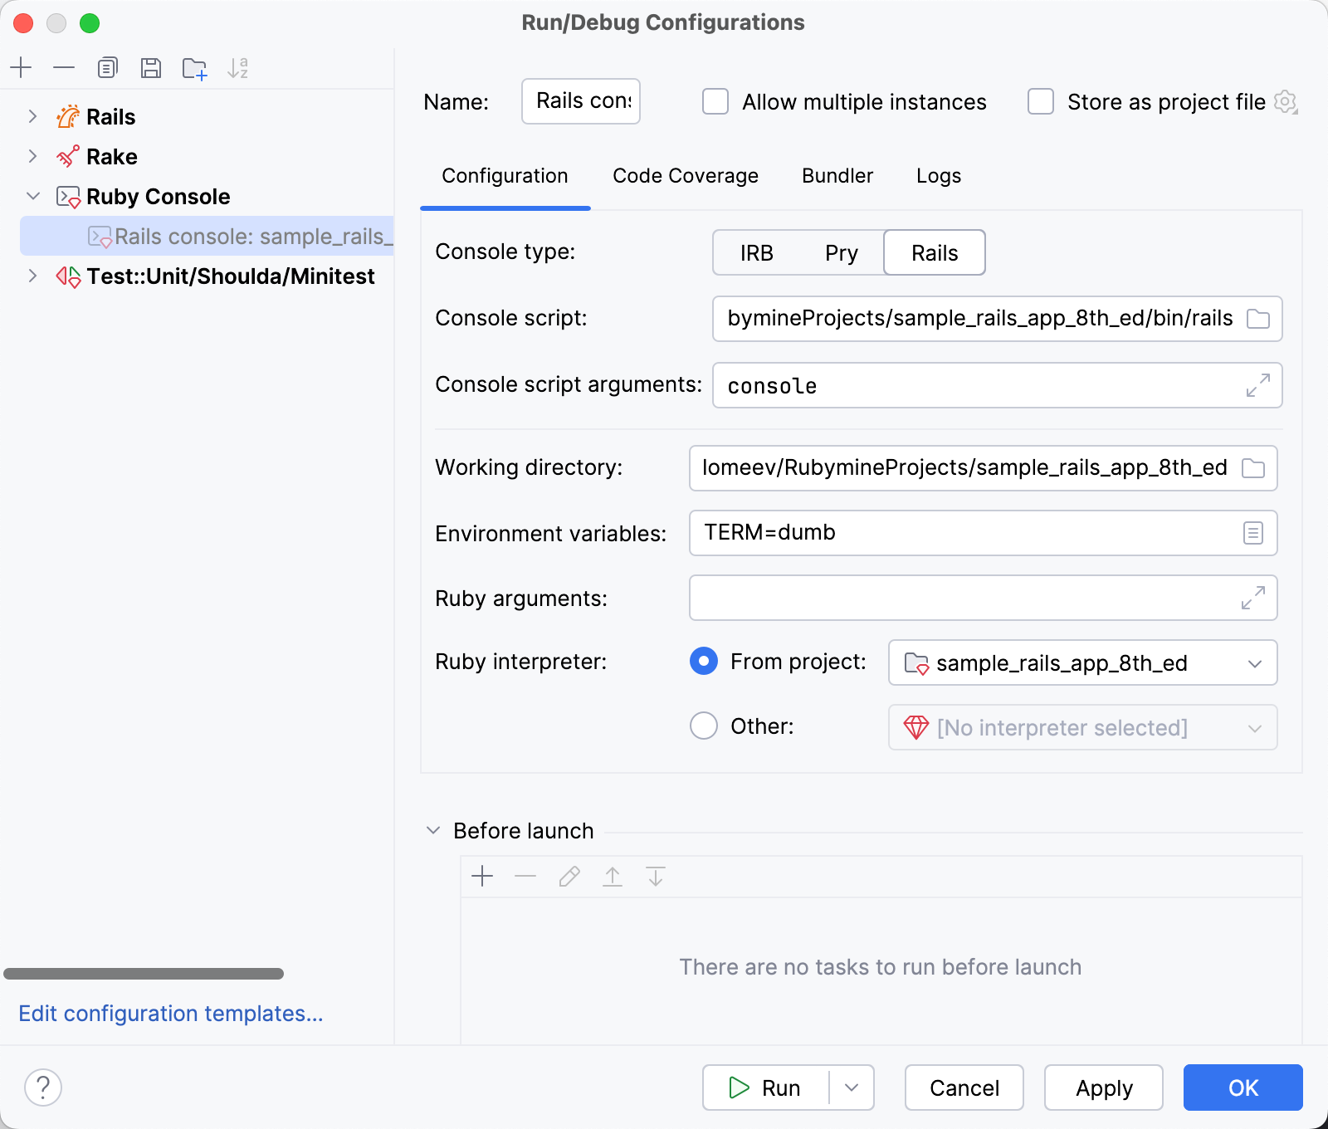Select the Other interpreter radio button
The height and width of the screenshot is (1129, 1328).
(x=703, y=726)
